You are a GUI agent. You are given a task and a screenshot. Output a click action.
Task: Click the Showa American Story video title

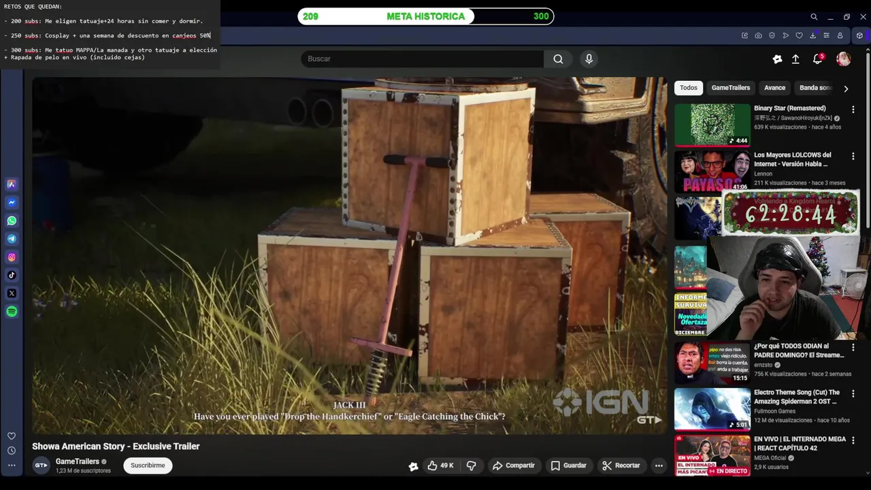116,446
